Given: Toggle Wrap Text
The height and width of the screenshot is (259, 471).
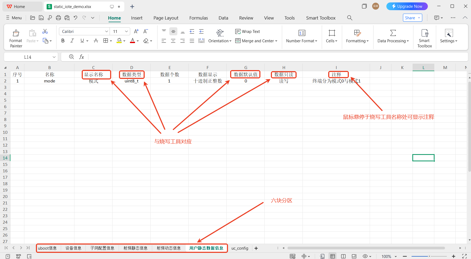Looking at the screenshot, I should (x=248, y=31).
